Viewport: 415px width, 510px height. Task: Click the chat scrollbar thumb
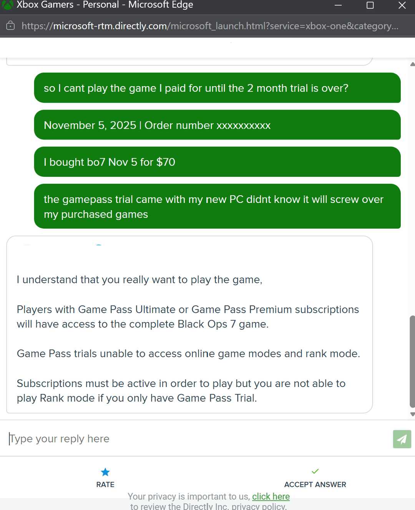click(412, 361)
